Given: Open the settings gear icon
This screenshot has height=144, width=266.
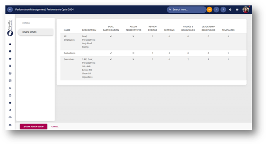Looking at the screenshot, I should (x=230, y=9).
